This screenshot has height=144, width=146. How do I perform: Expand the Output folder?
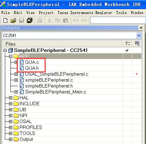click(x=10, y=139)
